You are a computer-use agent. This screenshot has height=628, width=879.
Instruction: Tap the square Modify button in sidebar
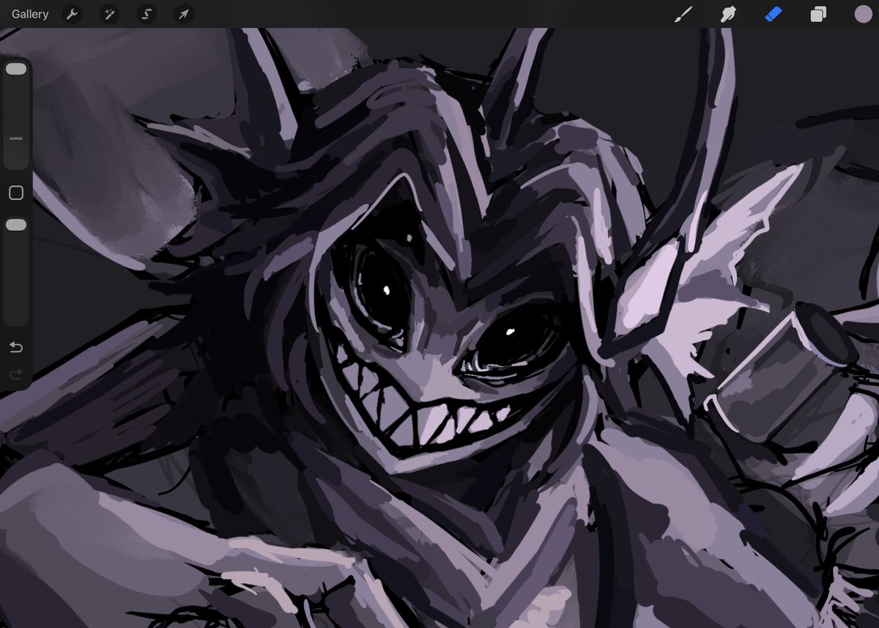tap(16, 193)
